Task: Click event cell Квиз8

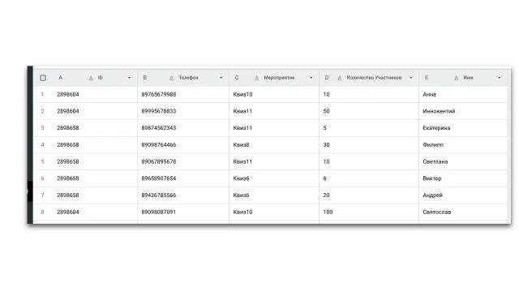Action: click(274, 145)
